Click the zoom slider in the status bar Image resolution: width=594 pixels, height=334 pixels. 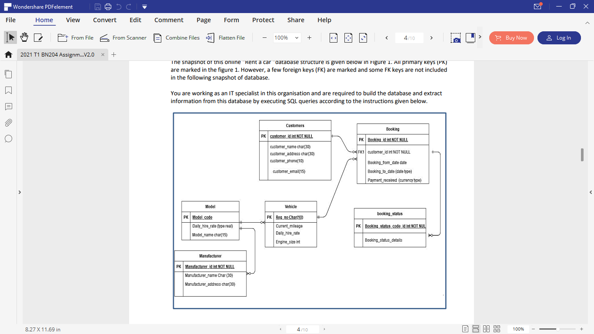557,329
